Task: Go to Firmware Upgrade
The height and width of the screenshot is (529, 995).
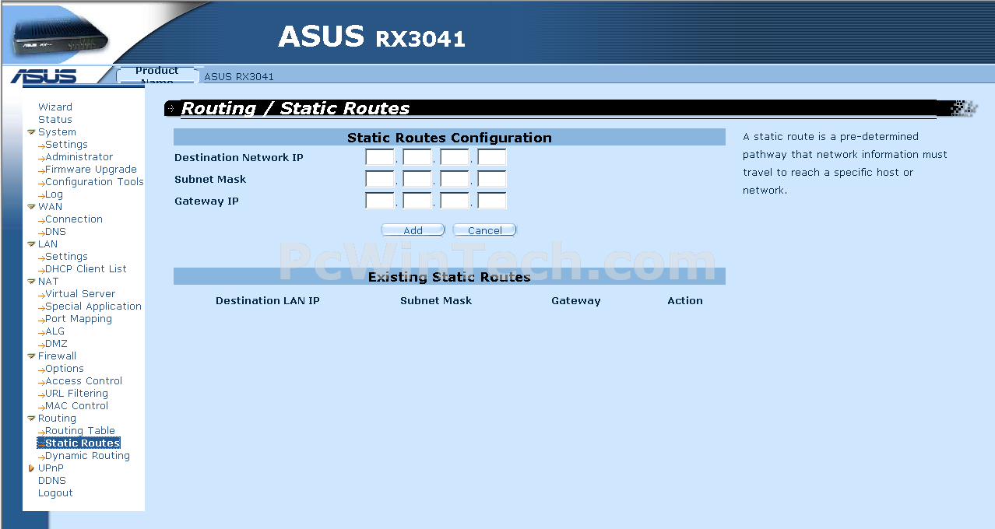Action: click(x=91, y=170)
